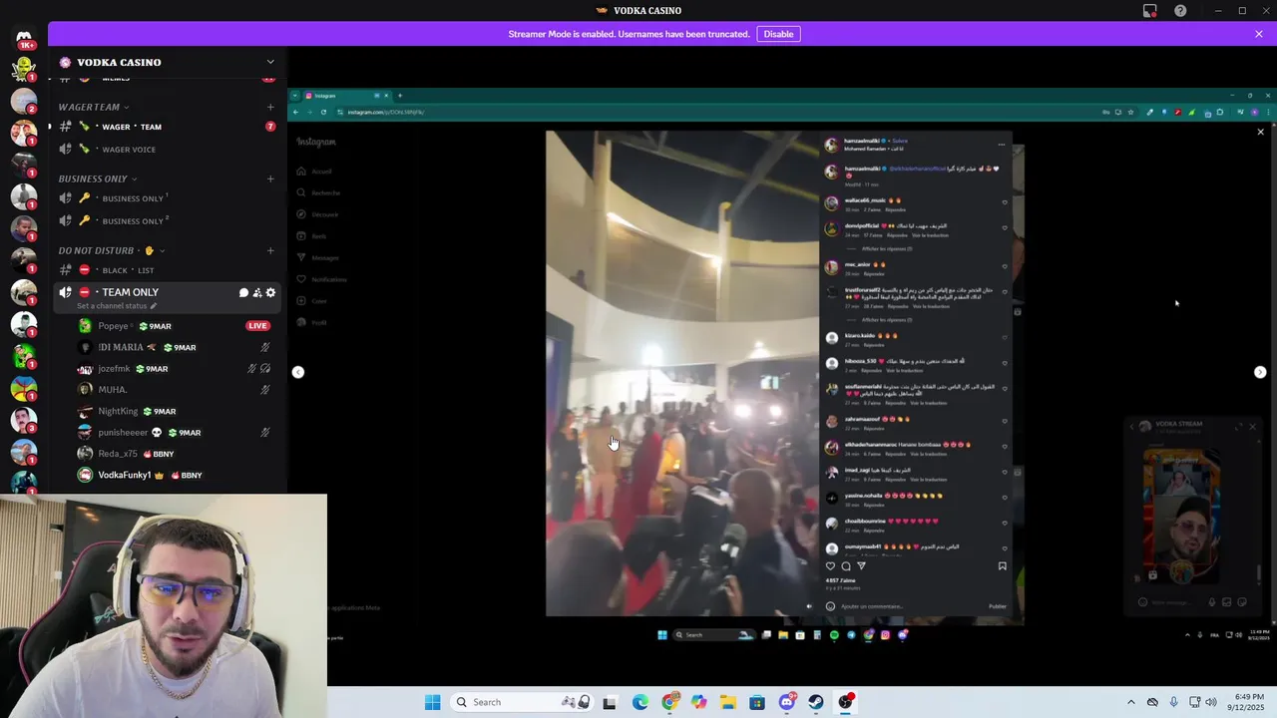Add channel to BUSINESS ONLY category
The image size is (1277, 718).
(x=270, y=179)
